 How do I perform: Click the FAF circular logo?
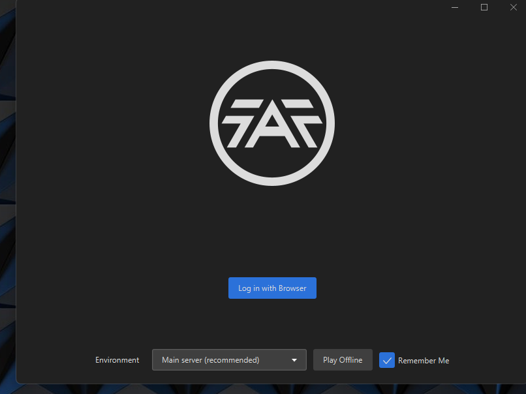point(272,123)
